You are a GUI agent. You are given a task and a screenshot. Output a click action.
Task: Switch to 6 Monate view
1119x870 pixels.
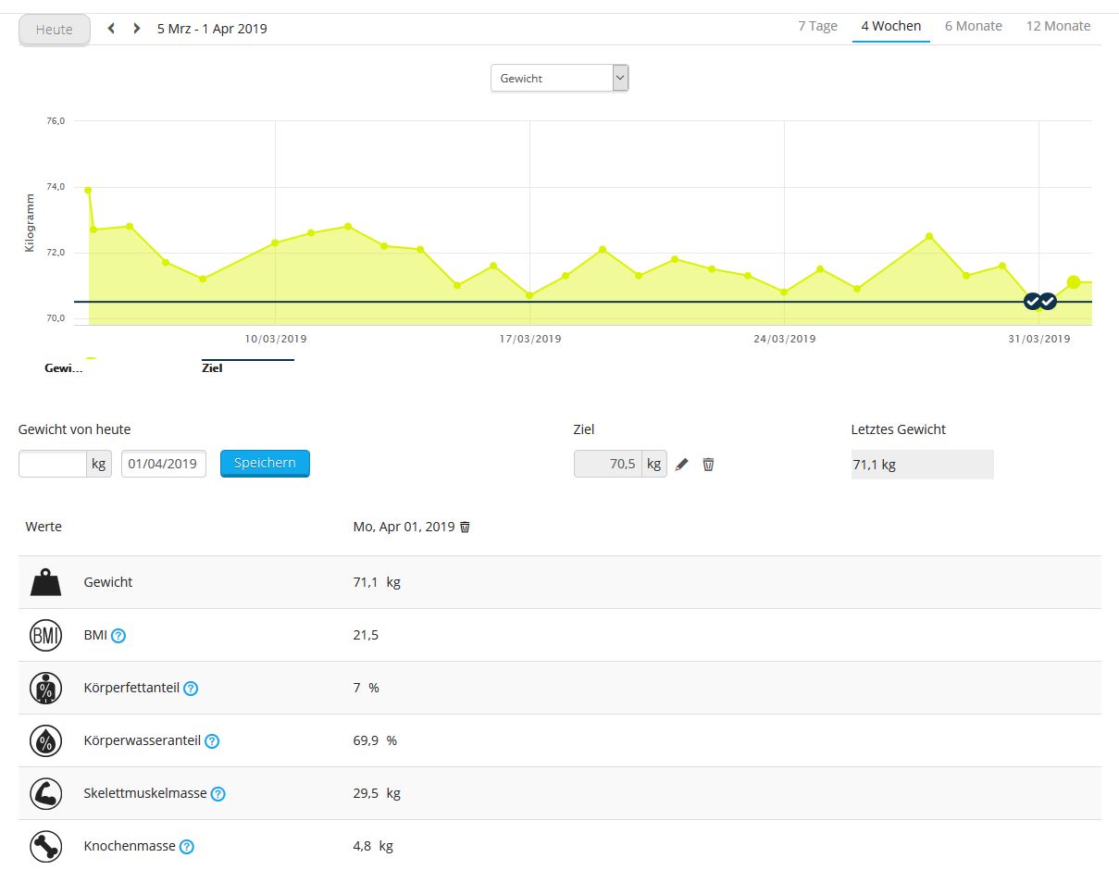pos(973,26)
